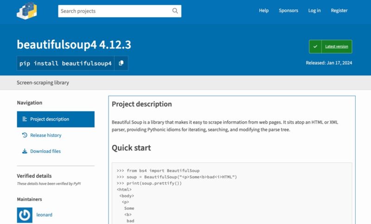The image size is (371, 224).
Task: Click the Navigation sidebar heading
Action: click(30, 103)
